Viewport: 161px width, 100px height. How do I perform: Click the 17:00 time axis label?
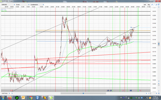pos(100,7)
